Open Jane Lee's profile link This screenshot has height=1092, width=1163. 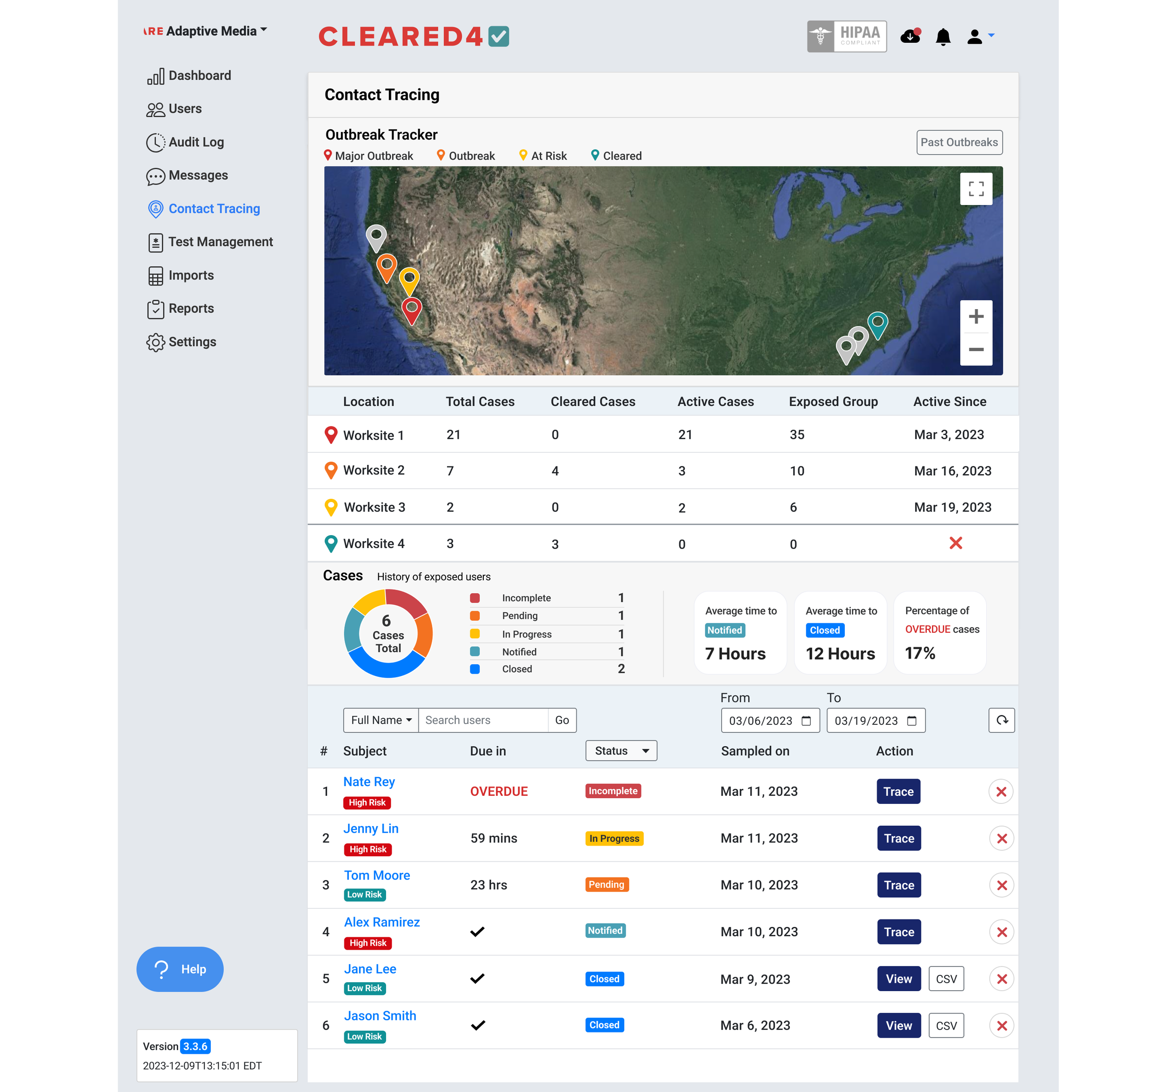click(370, 969)
